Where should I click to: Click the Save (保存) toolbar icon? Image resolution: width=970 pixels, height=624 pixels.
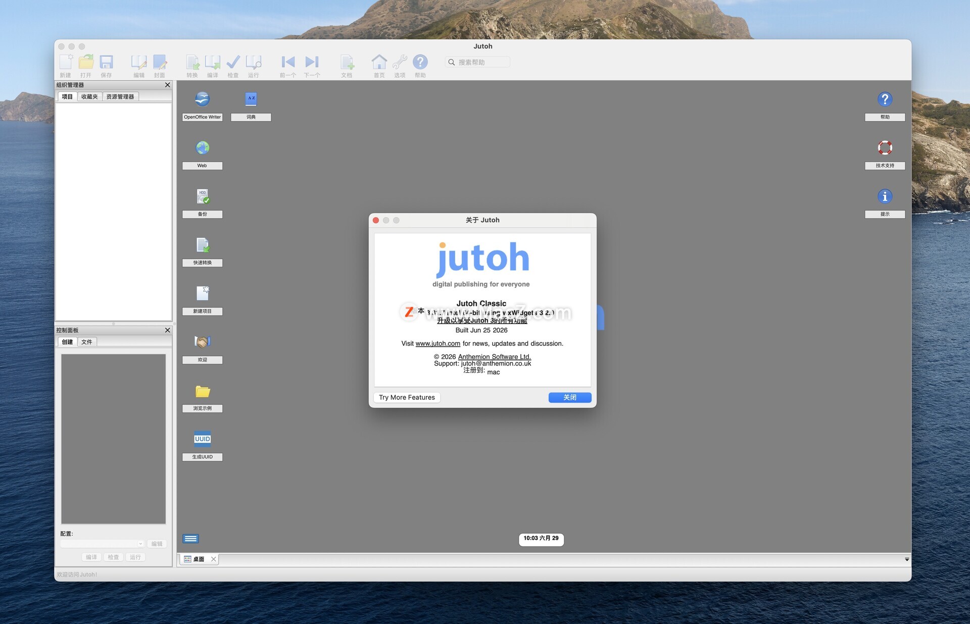tap(106, 62)
